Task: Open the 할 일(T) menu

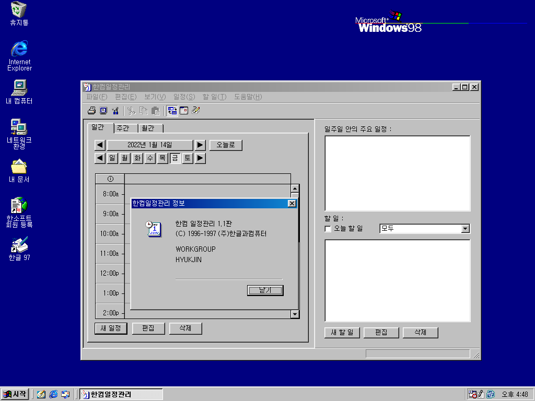Action: [214, 97]
